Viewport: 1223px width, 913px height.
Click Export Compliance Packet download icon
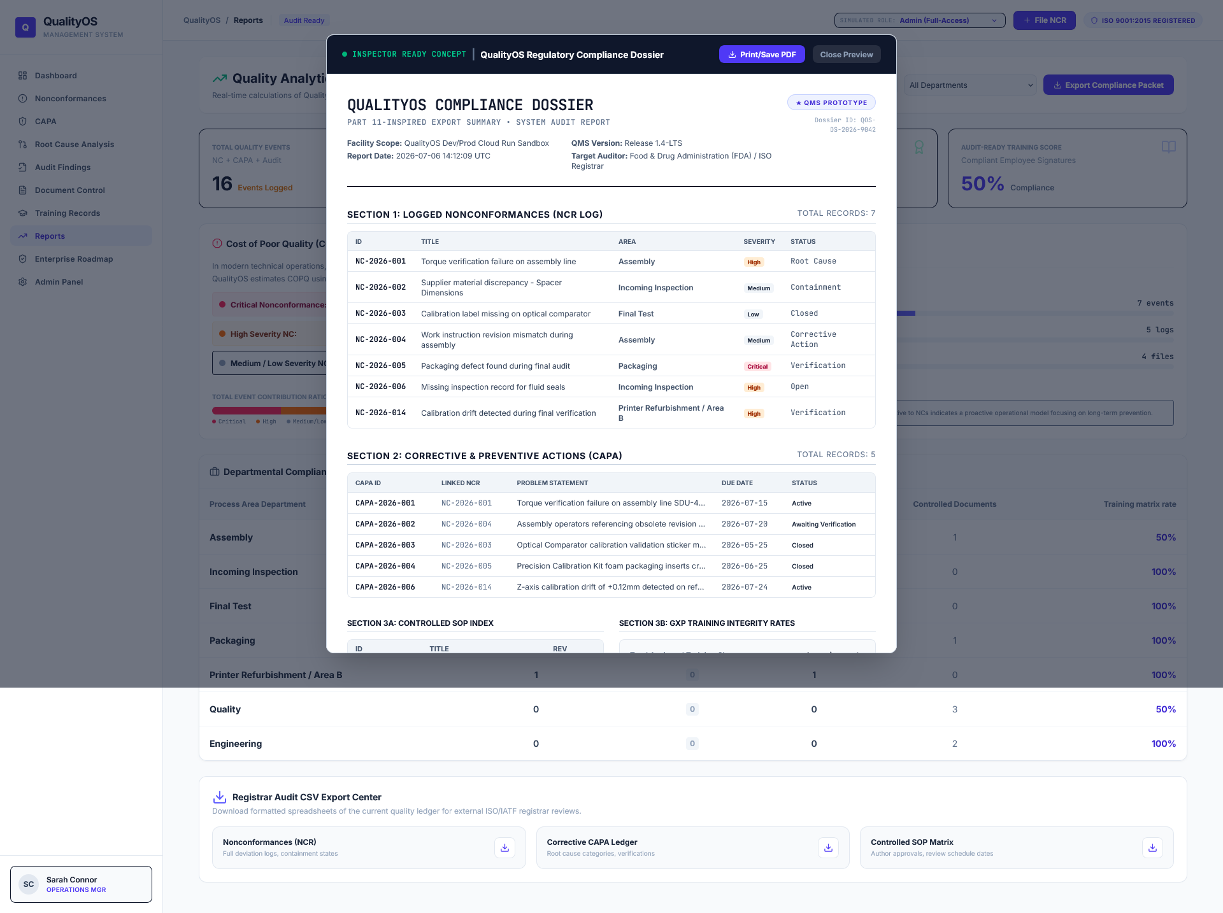1057,85
